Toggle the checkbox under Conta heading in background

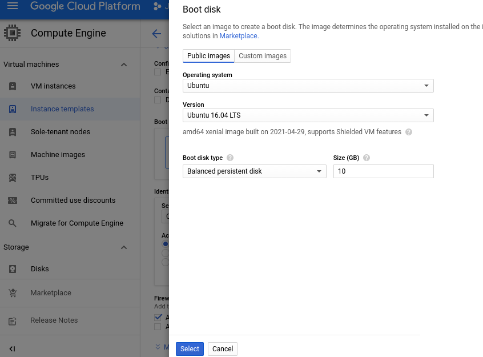(x=158, y=100)
